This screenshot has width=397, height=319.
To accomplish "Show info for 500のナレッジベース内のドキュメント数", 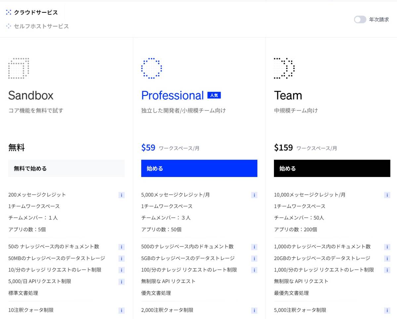I will pos(254,247).
